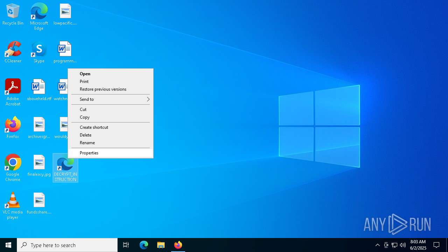
Task: Open Properties from the context menu
Action: [110, 153]
